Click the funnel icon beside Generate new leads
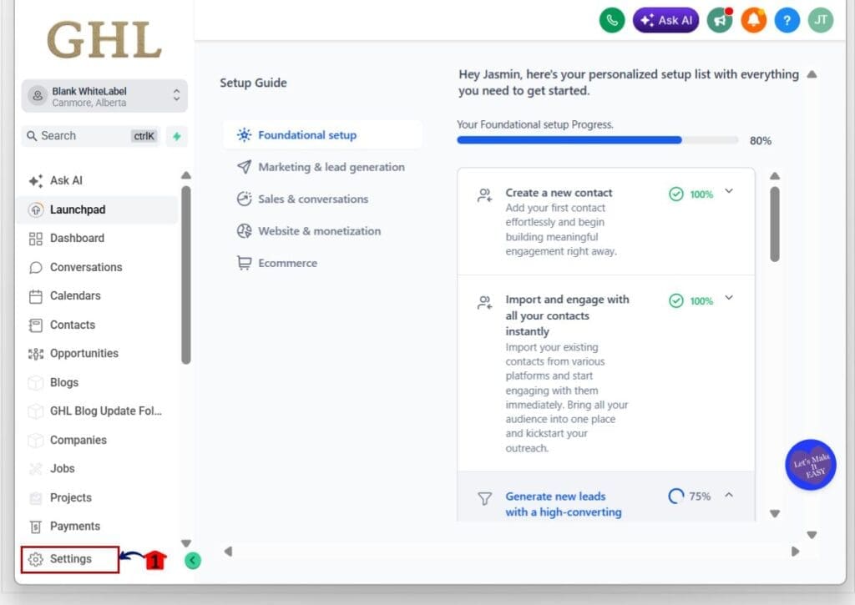Image resolution: width=855 pixels, height=605 pixels. click(x=485, y=499)
